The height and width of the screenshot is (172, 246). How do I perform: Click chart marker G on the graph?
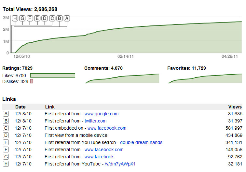[x=22, y=18]
